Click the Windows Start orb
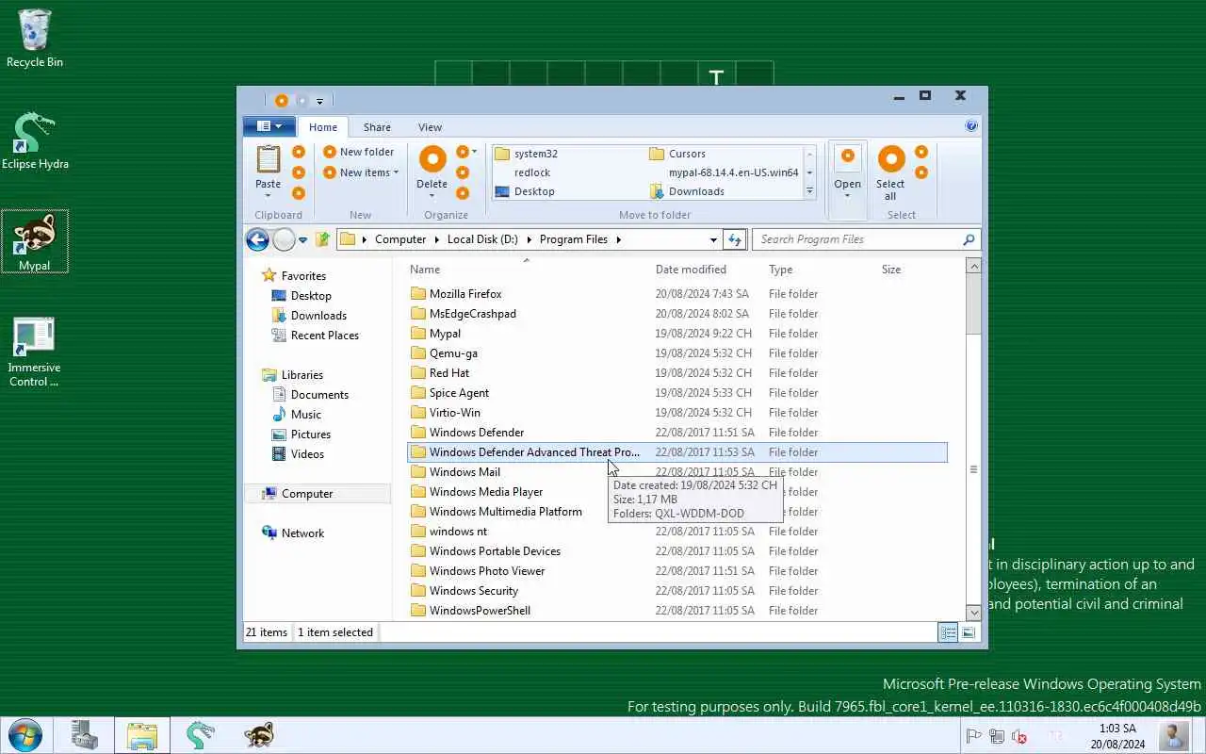This screenshot has width=1206, height=754. point(24,734)
